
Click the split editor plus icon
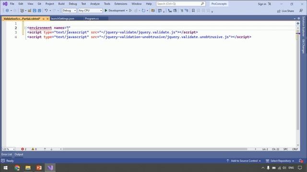pos(298,23)
